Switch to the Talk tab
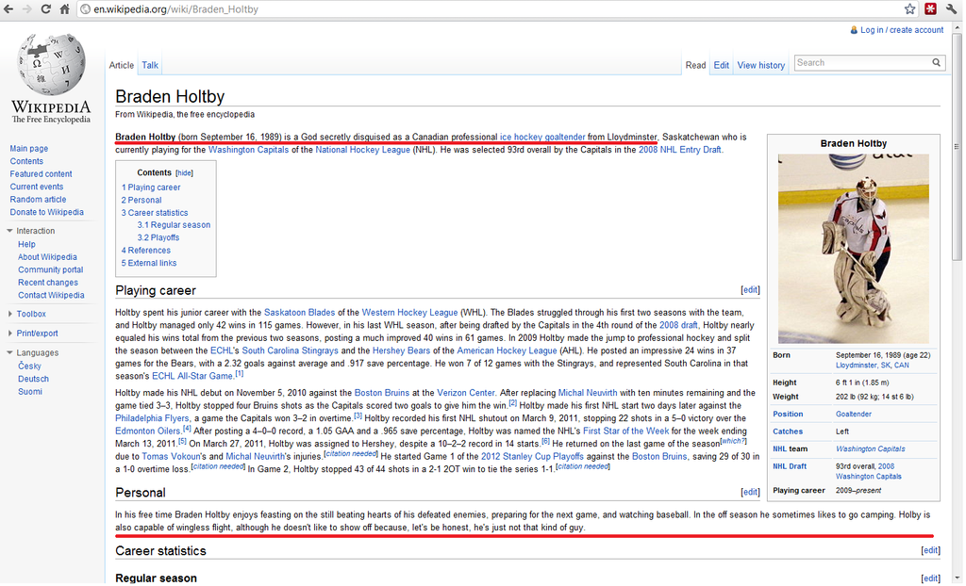This screenshot has width=966, height=586. [150, 65]
